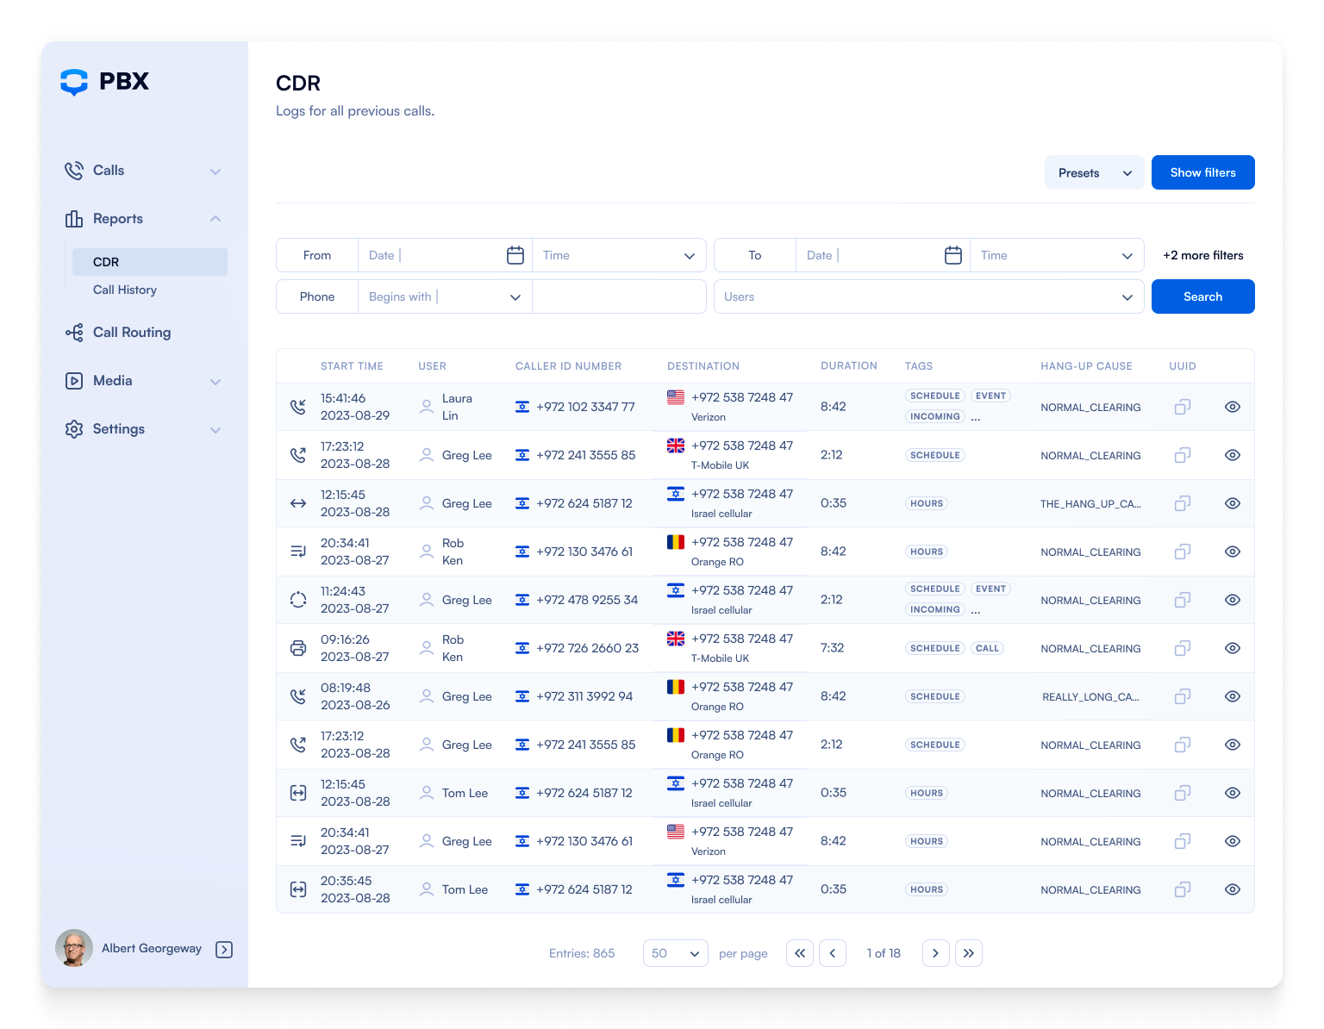Copy UUID for the 11:24:43 Greg Lee call
The width and height of the screenshot is (1324, 1029).
(1183, 600)
